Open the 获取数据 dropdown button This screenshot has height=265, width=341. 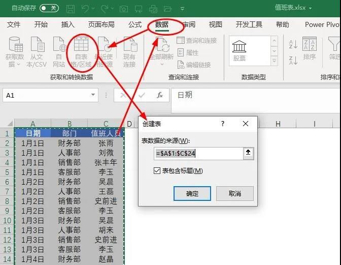pos(15,52)
